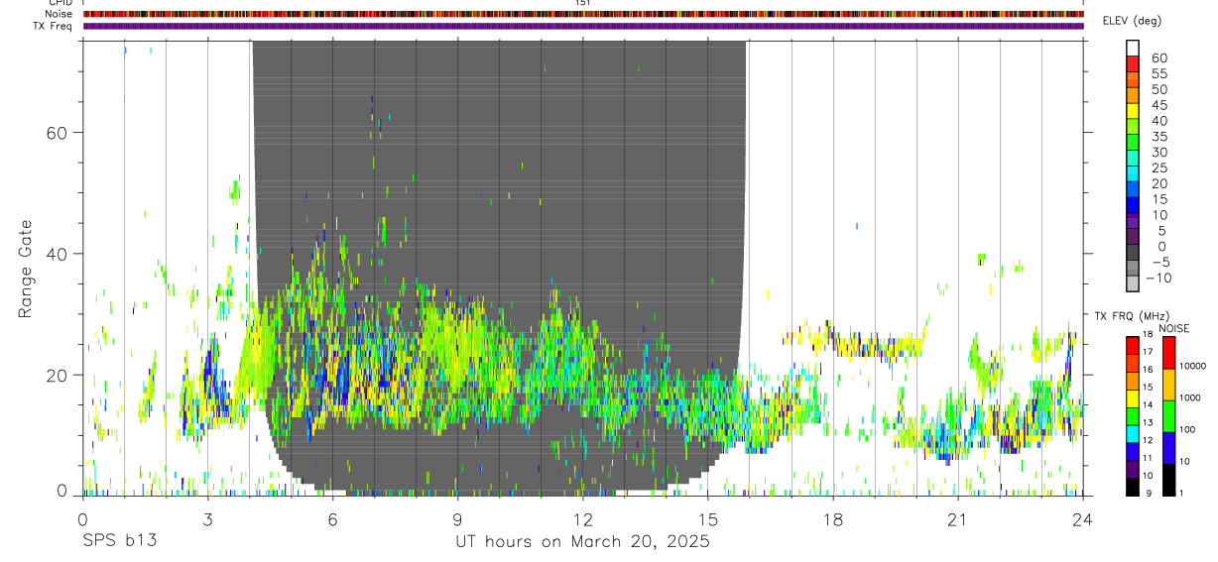Click the cyan TX FRQ swatch between 13 and 12

[x=1132, y=433]
